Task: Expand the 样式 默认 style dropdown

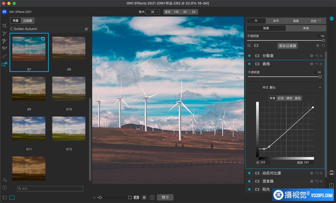Action: coord(320,87)
